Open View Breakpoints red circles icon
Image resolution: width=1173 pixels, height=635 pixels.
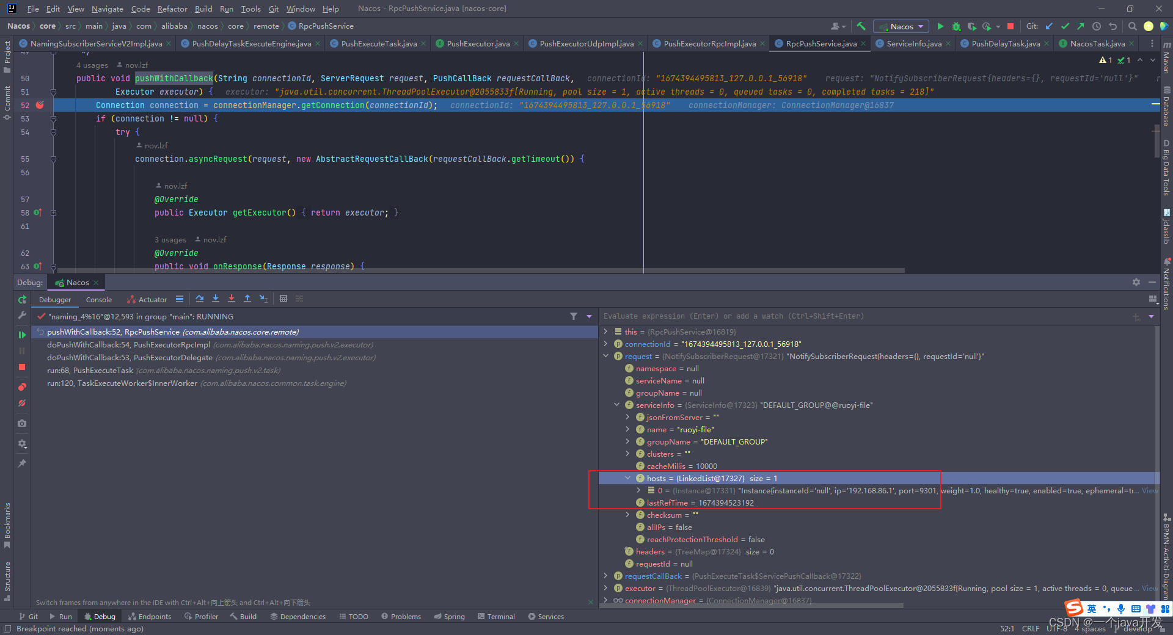coord(22,387)
